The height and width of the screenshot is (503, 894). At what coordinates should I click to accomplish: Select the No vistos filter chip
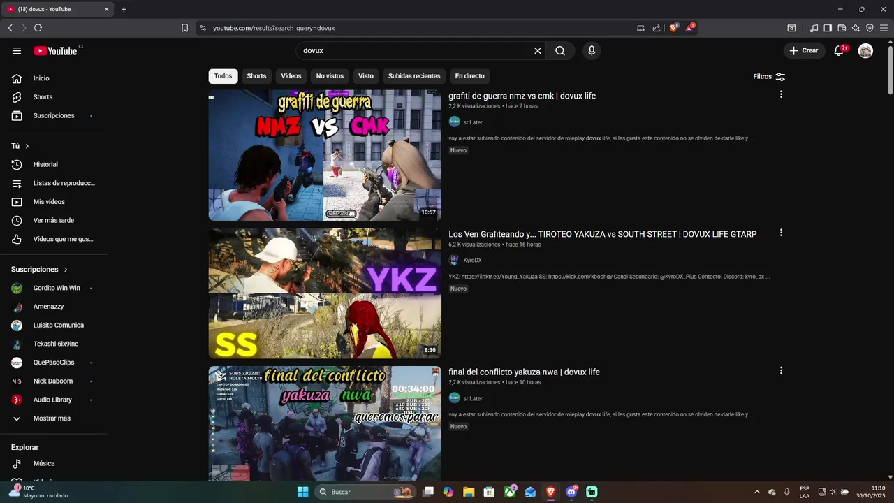[x=330, y=76]
